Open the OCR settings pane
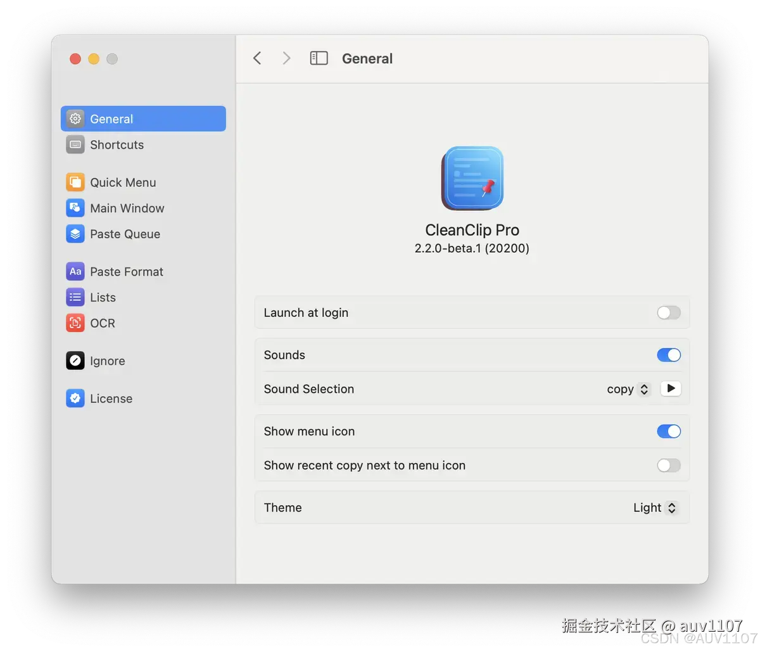This screenshot has width=760, height=652. [143, 323]
